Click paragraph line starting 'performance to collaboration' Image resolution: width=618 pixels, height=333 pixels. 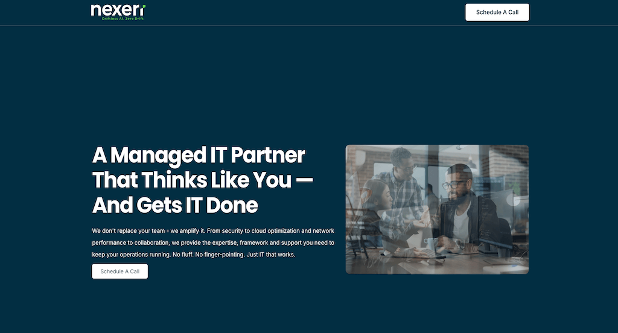[213, 243]
